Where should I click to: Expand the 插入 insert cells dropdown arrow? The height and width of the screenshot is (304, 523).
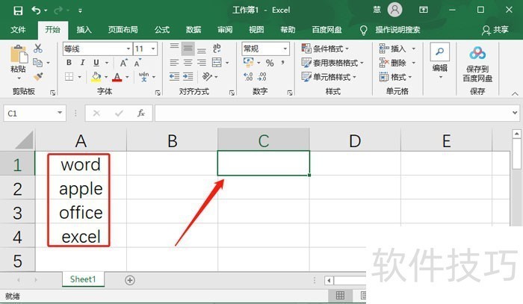(414, 49)
